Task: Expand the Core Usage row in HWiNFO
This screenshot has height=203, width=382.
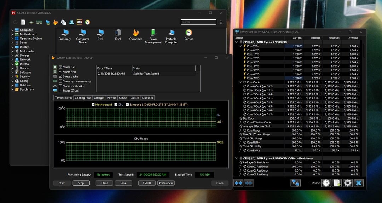Action: coord(241,130)
